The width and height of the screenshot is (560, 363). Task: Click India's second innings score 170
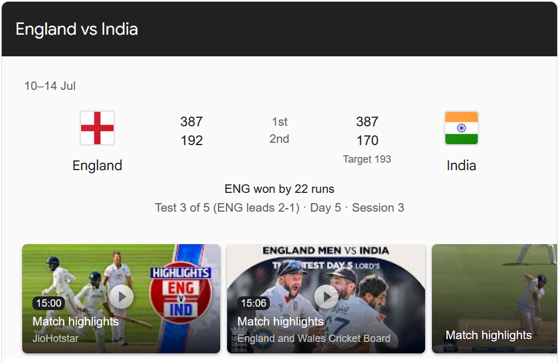click(x=367, y=141)
